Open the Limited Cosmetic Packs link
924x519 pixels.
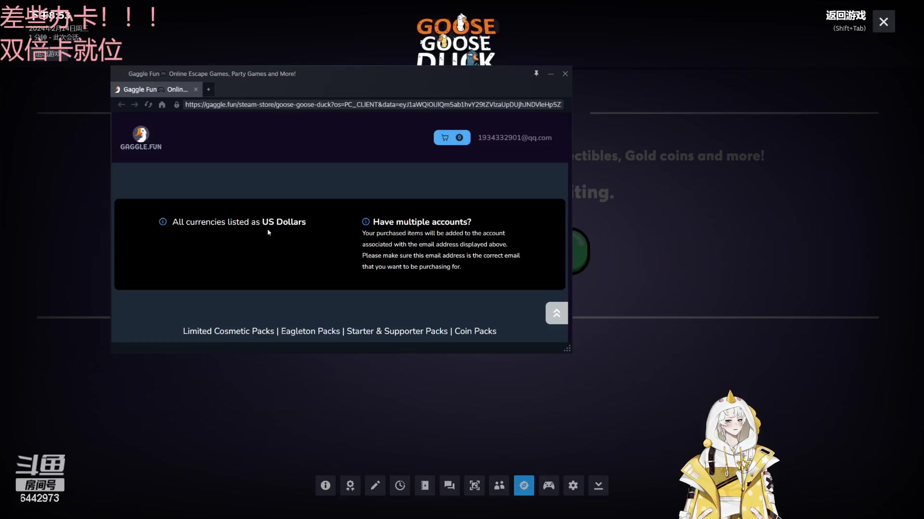229,331
